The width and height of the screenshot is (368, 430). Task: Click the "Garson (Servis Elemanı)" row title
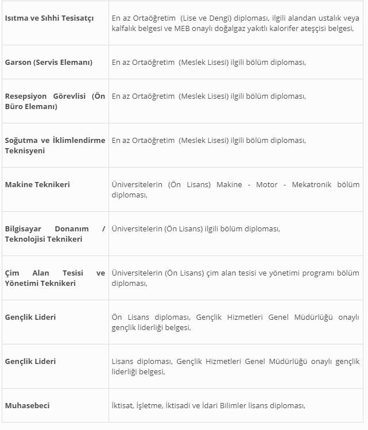pyautogui.click(x=49, y=62)
